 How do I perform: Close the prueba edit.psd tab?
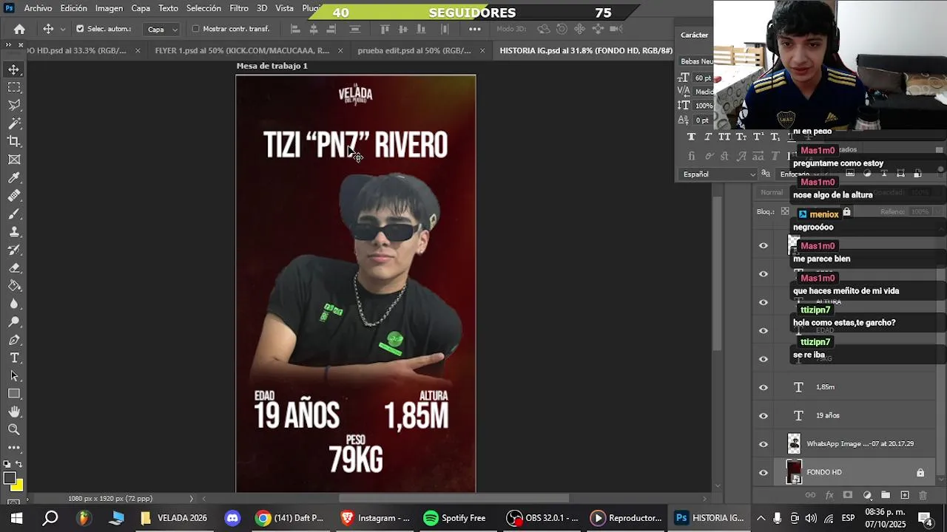(x=482, y=51)
